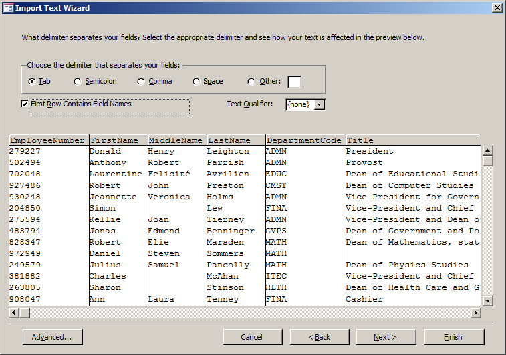
Task: Select the FirstName column header
Action: point(118,140)
